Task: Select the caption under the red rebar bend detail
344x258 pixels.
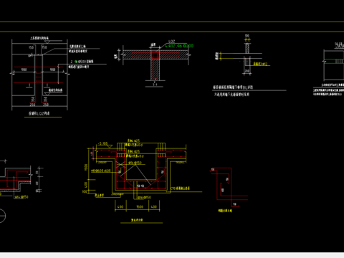Action: coord(225,211)
